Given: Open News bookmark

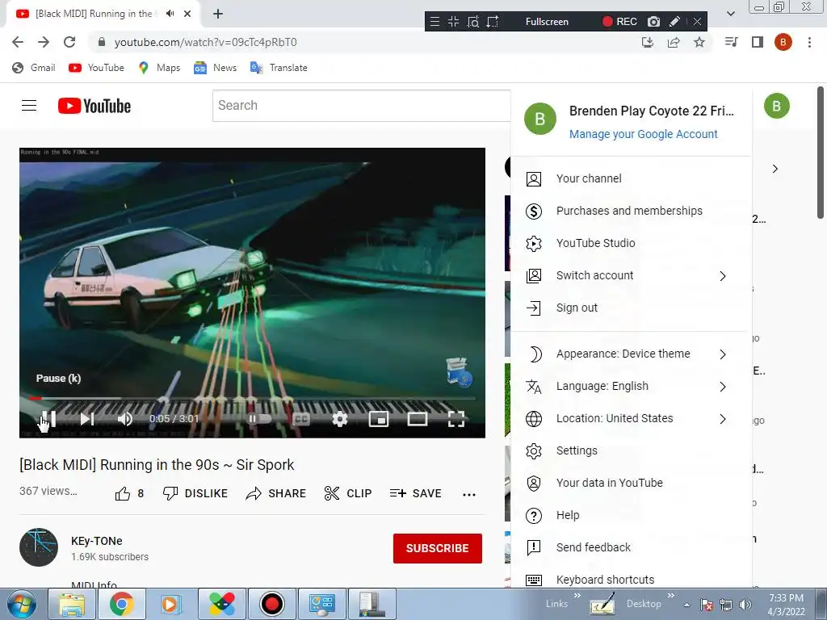Looking at the screenshot, I should pyautogui.click(x=215, y=68).
